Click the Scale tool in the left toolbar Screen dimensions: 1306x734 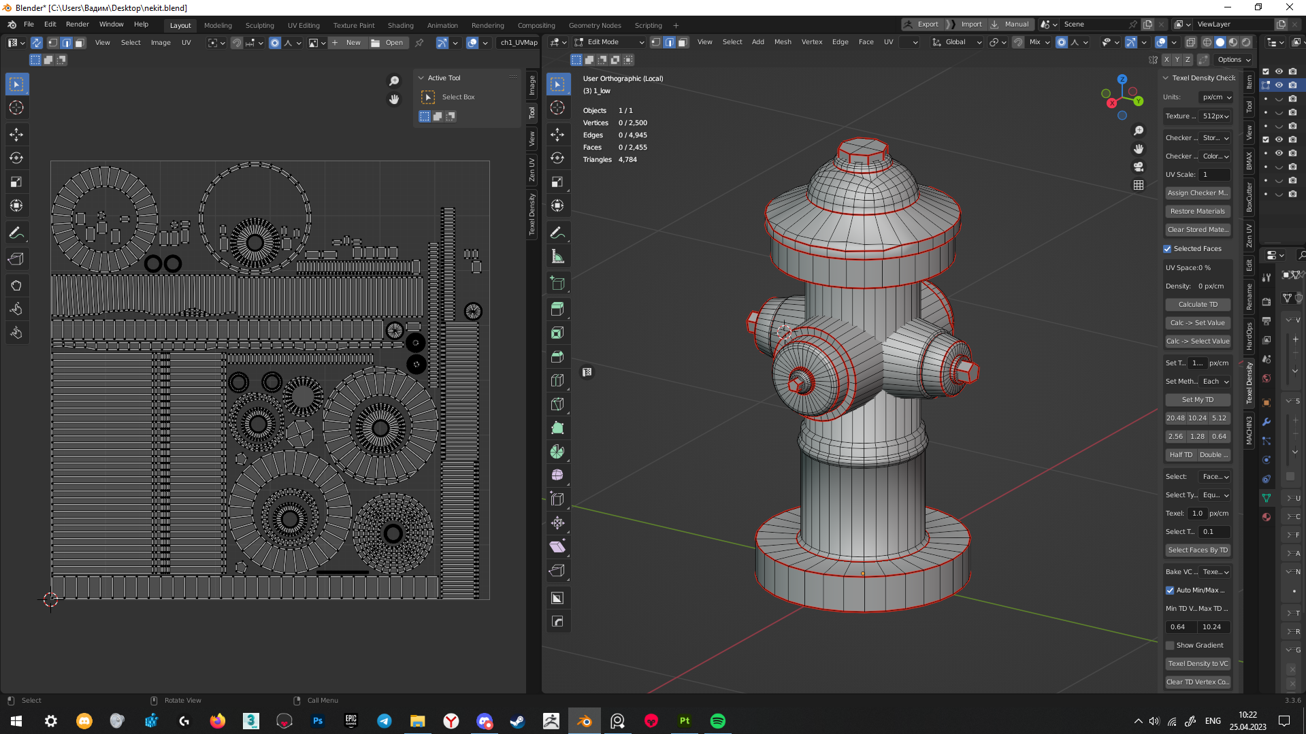click(17, 182)
